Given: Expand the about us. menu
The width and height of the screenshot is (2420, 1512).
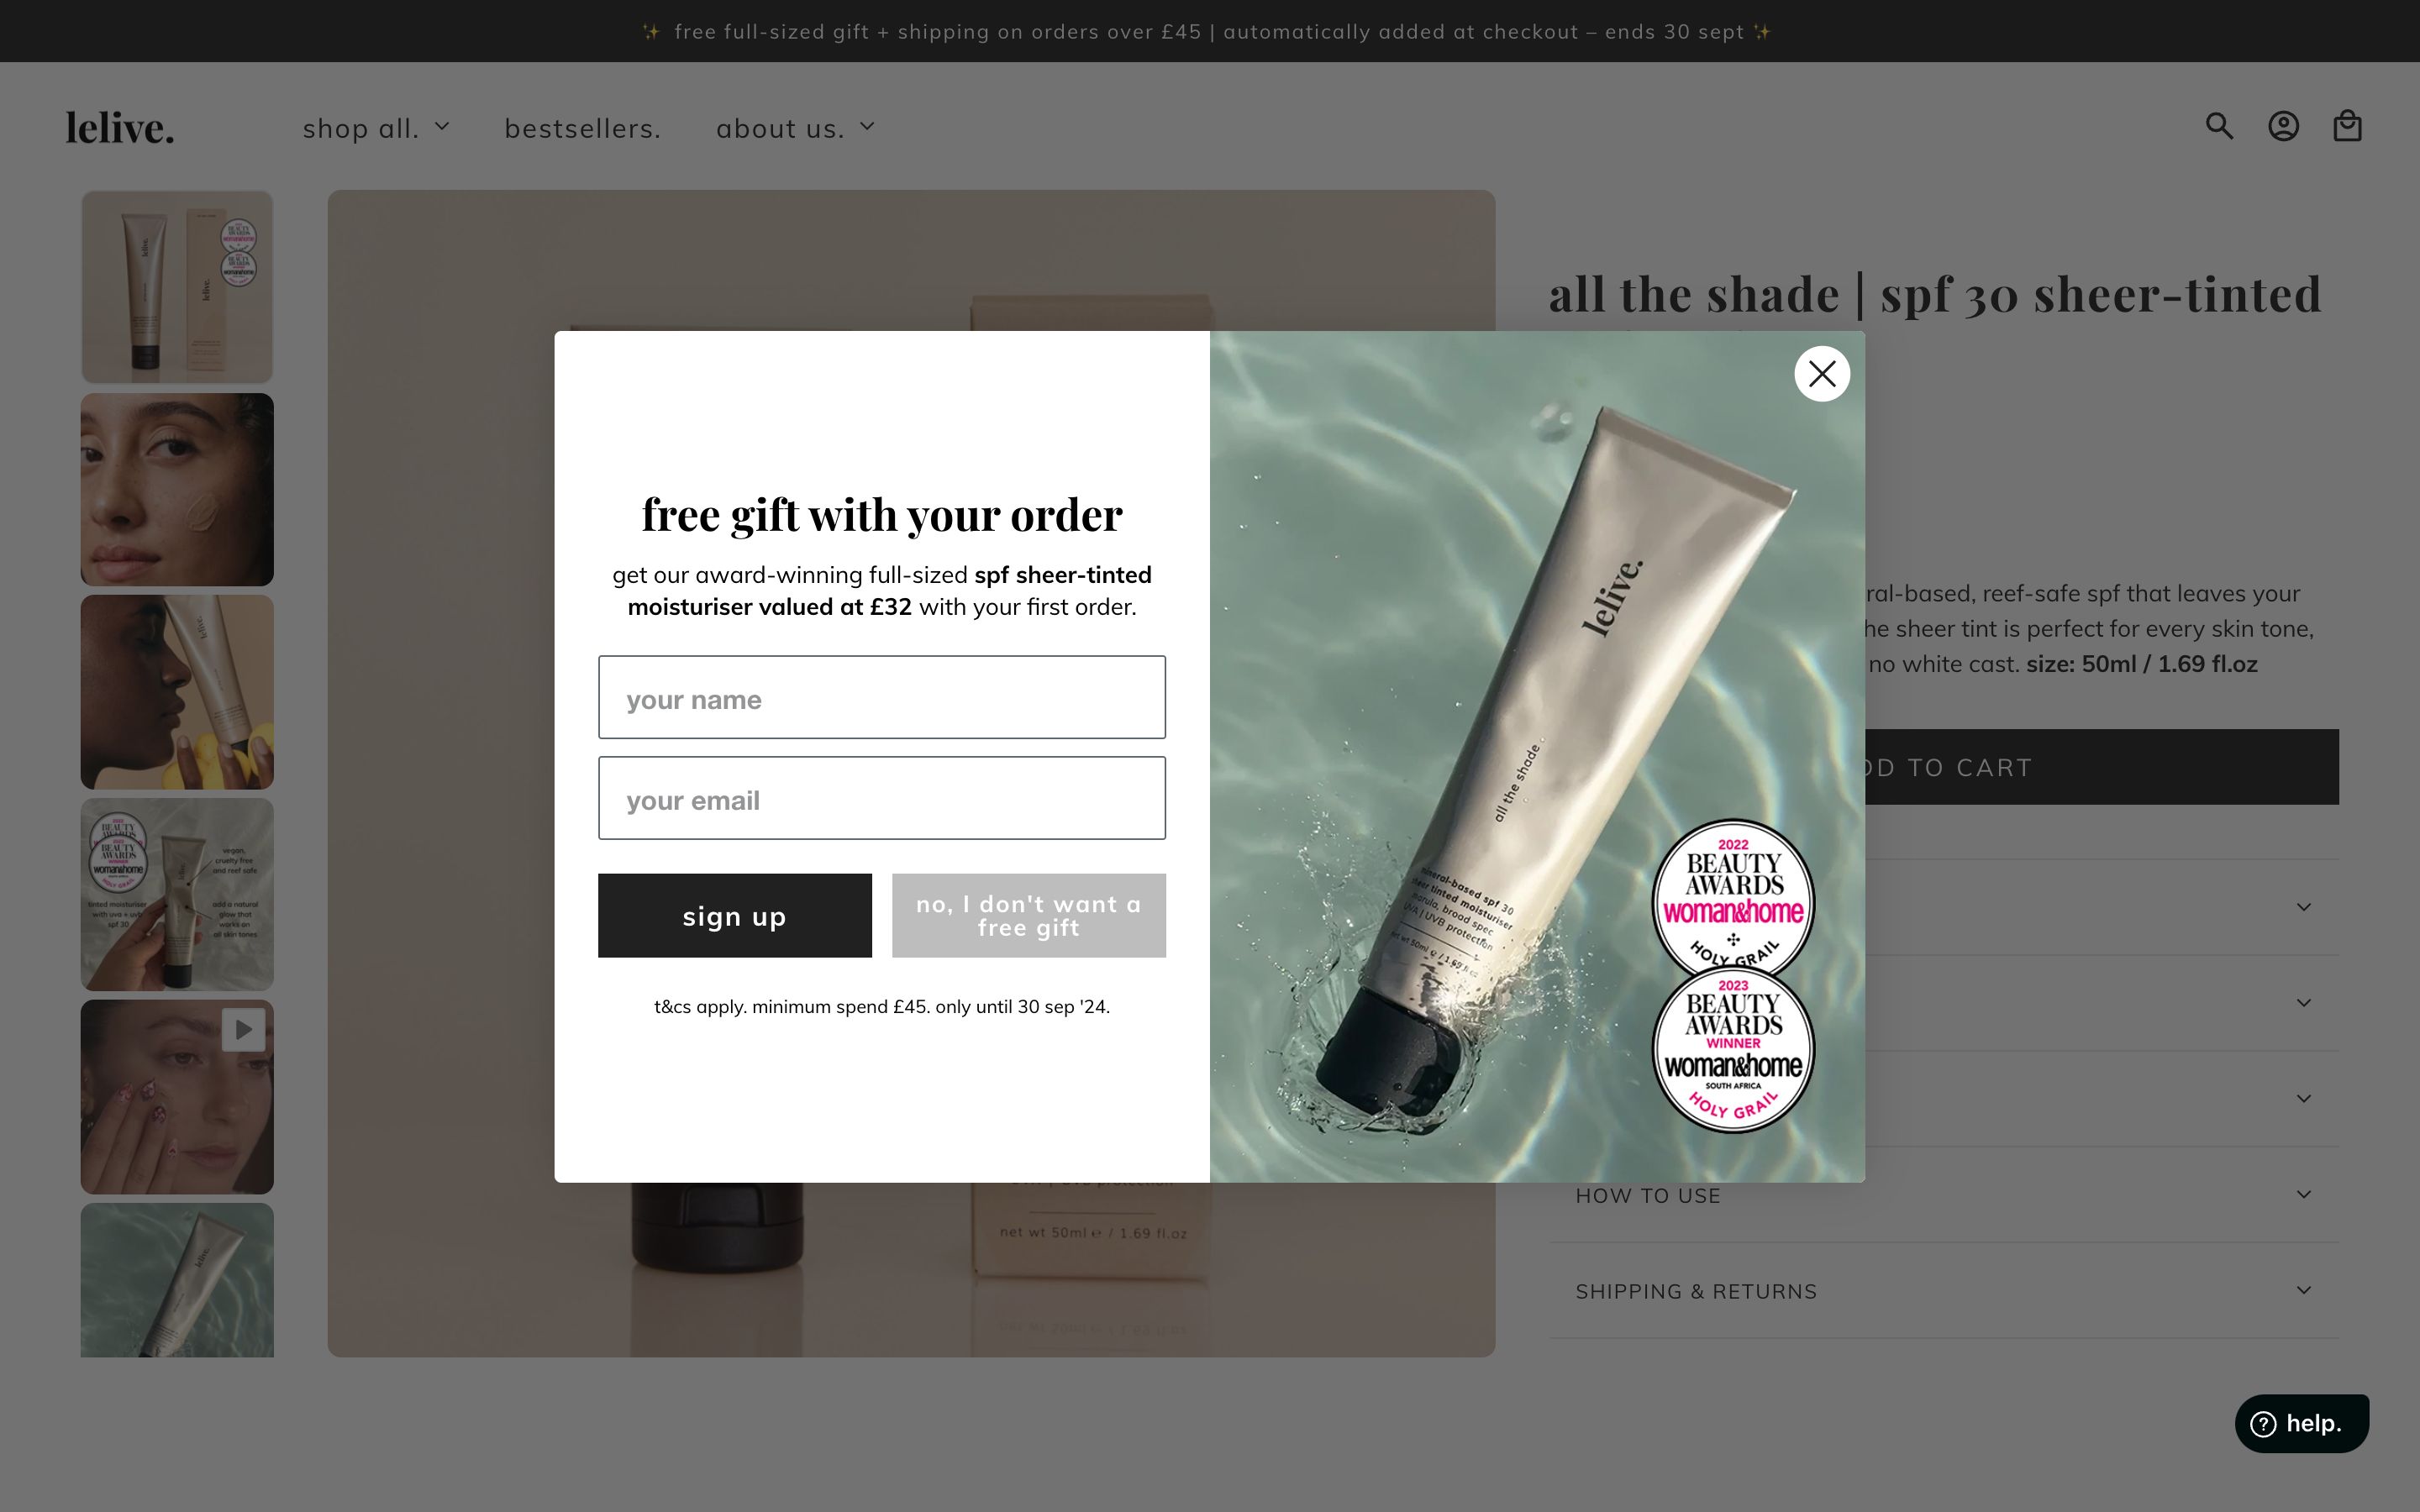Looking at the screenshot, I should pos(796,128).
